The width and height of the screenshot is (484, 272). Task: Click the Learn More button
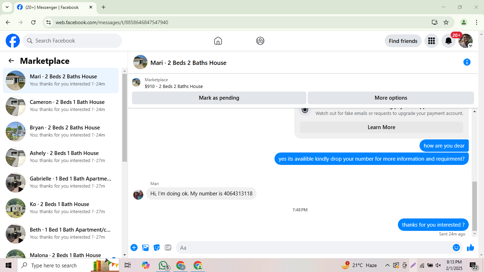[382, 127]
